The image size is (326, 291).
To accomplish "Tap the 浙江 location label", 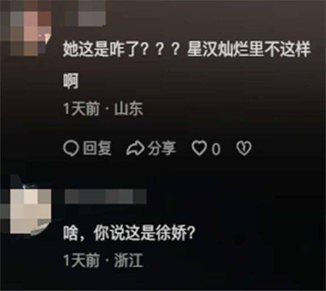I will coord(128,260).
